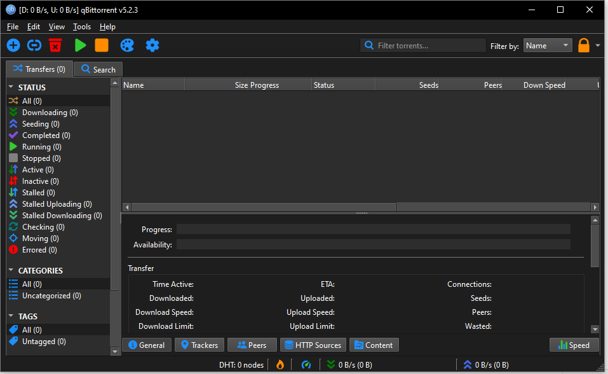Select the Stalled Uploading (0) filter

point(58,204)
